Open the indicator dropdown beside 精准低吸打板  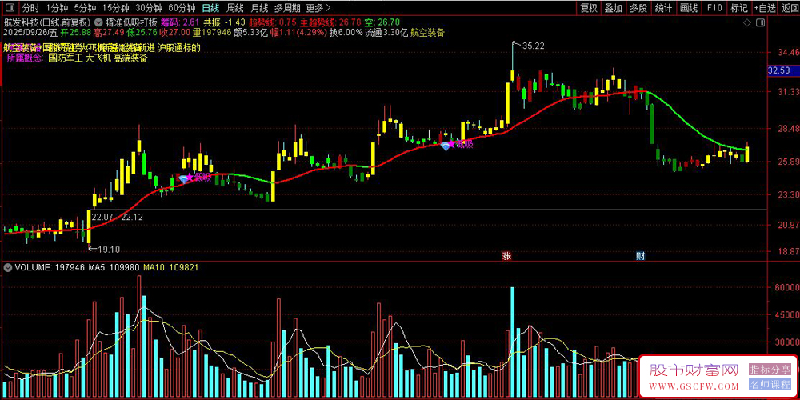pyautogui.click(x=98, y=22)
